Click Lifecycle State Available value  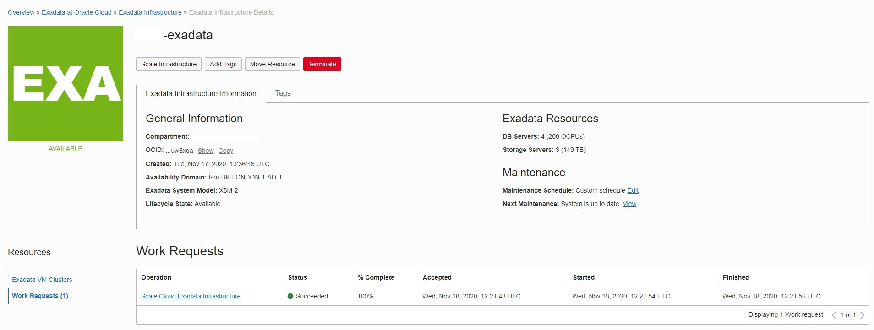pos(208,204)
